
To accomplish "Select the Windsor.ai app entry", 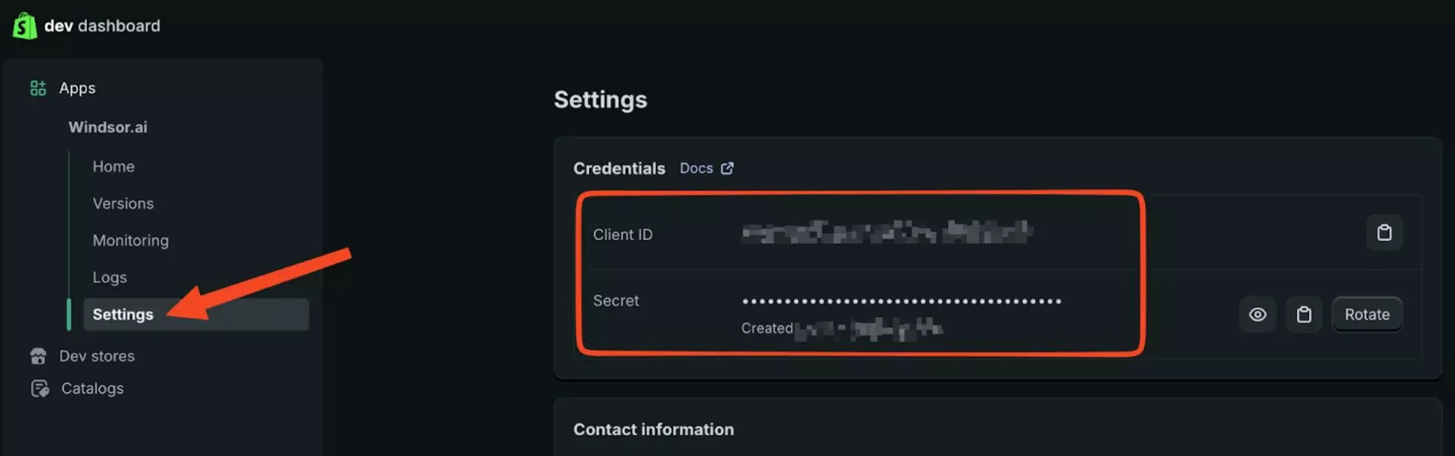I will (x=108, y=126).
